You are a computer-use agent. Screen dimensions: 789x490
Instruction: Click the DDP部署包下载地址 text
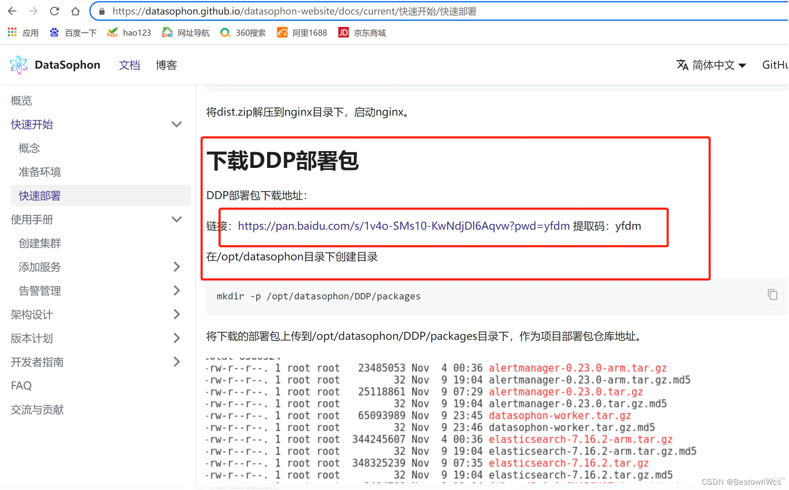point(257,195)
